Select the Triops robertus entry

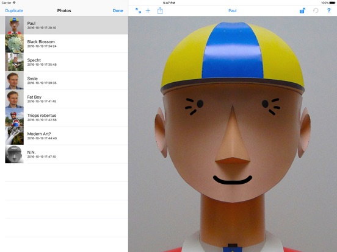pos(64,117)
